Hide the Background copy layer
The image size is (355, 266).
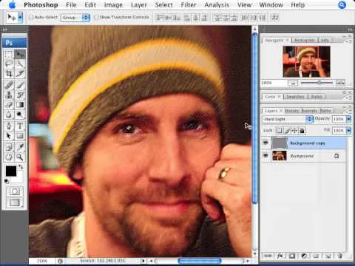click(x=266, y=143)
